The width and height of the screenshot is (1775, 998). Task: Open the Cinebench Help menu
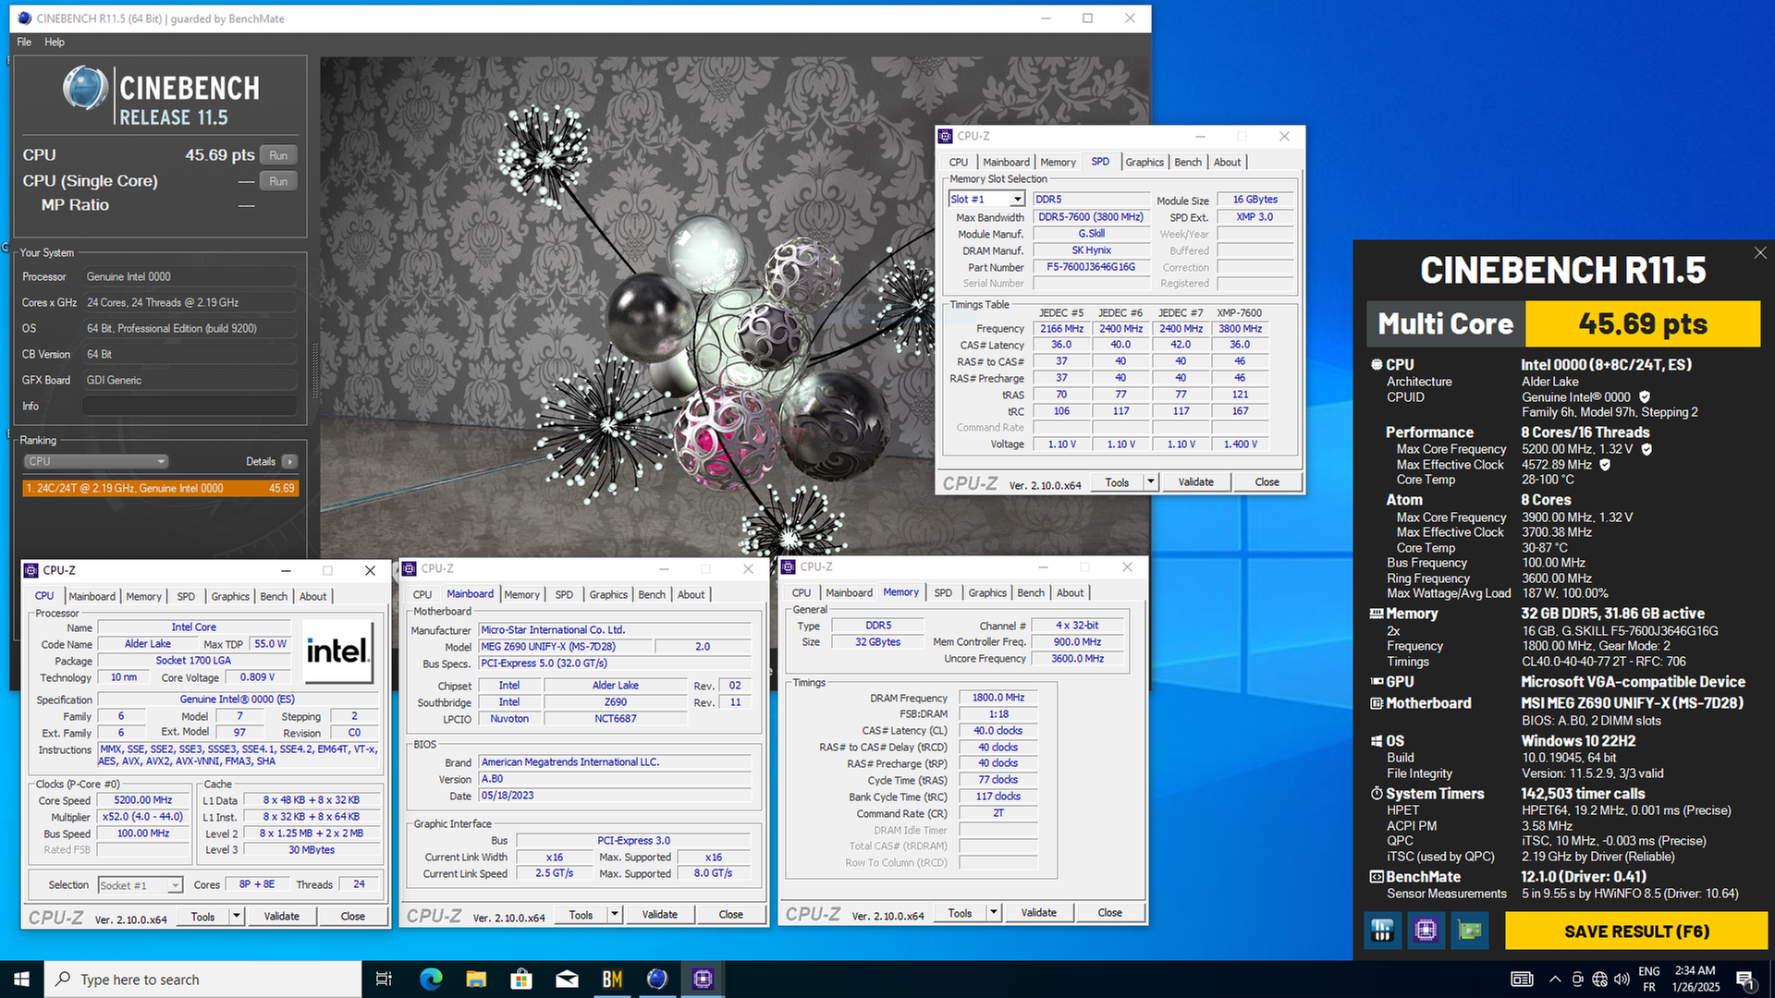55,42
